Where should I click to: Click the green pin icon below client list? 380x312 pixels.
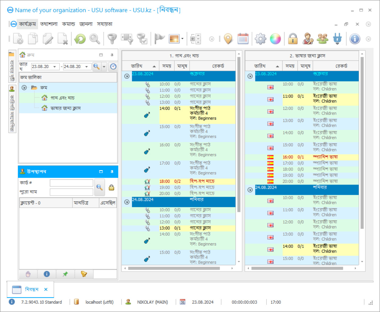(65, 274)
